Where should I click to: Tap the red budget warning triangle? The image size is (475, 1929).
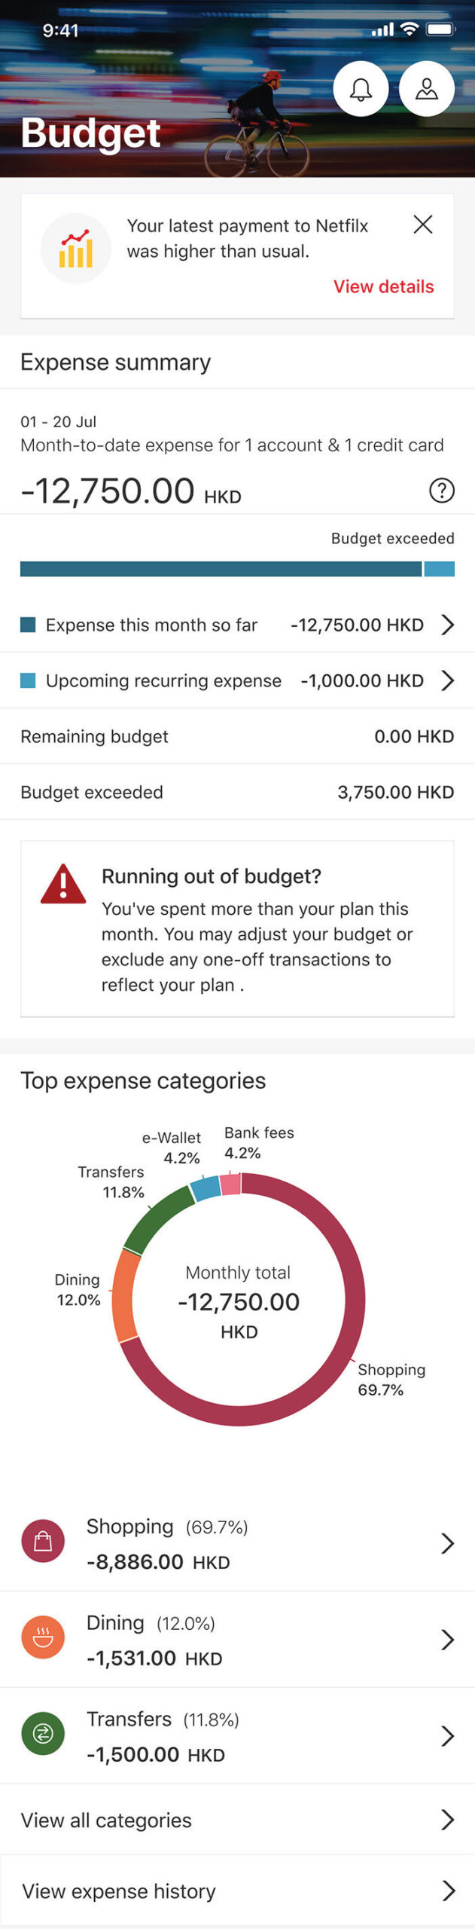[x=63, y=885]
